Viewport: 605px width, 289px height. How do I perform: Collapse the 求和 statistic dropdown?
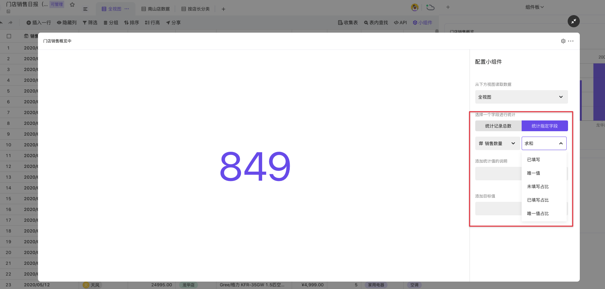coord(544,143)
